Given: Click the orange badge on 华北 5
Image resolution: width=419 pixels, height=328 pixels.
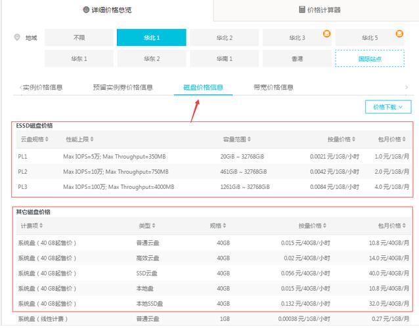Looking at the screenshot, I should pos(399,33).
